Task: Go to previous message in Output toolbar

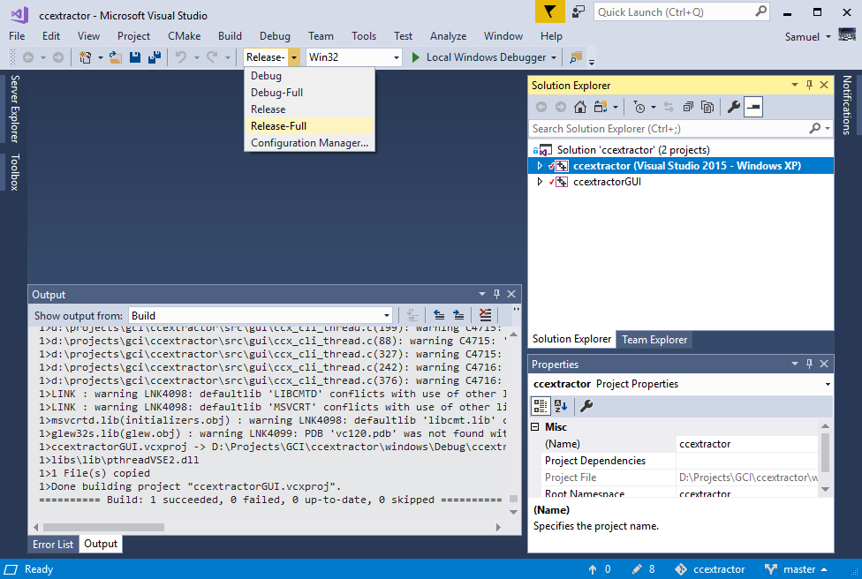Action: tap(439, 315)
